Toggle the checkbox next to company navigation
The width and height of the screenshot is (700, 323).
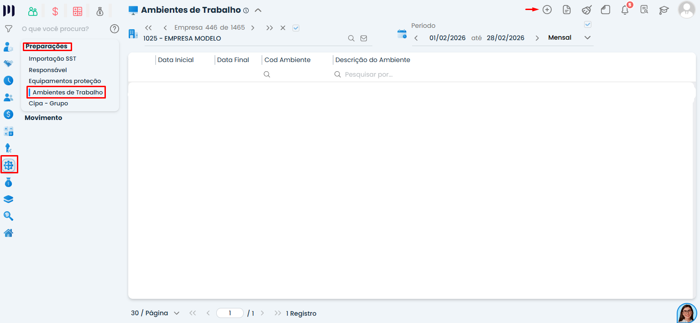296,28
